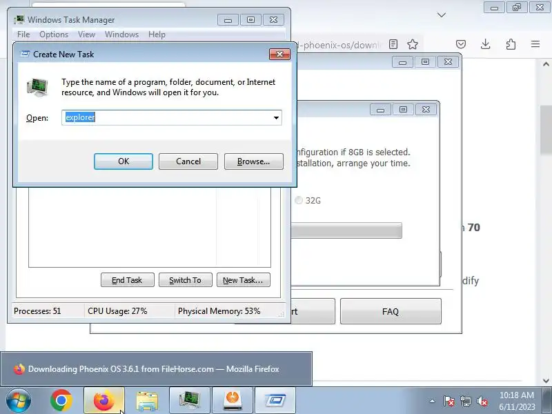
Task: Click the network status tray icon
Action: click(465, 401)
